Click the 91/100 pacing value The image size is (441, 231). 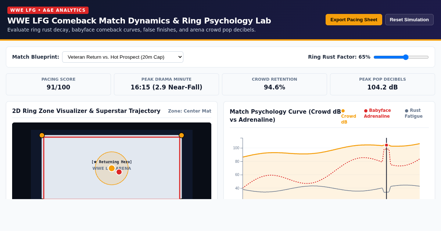58,87
